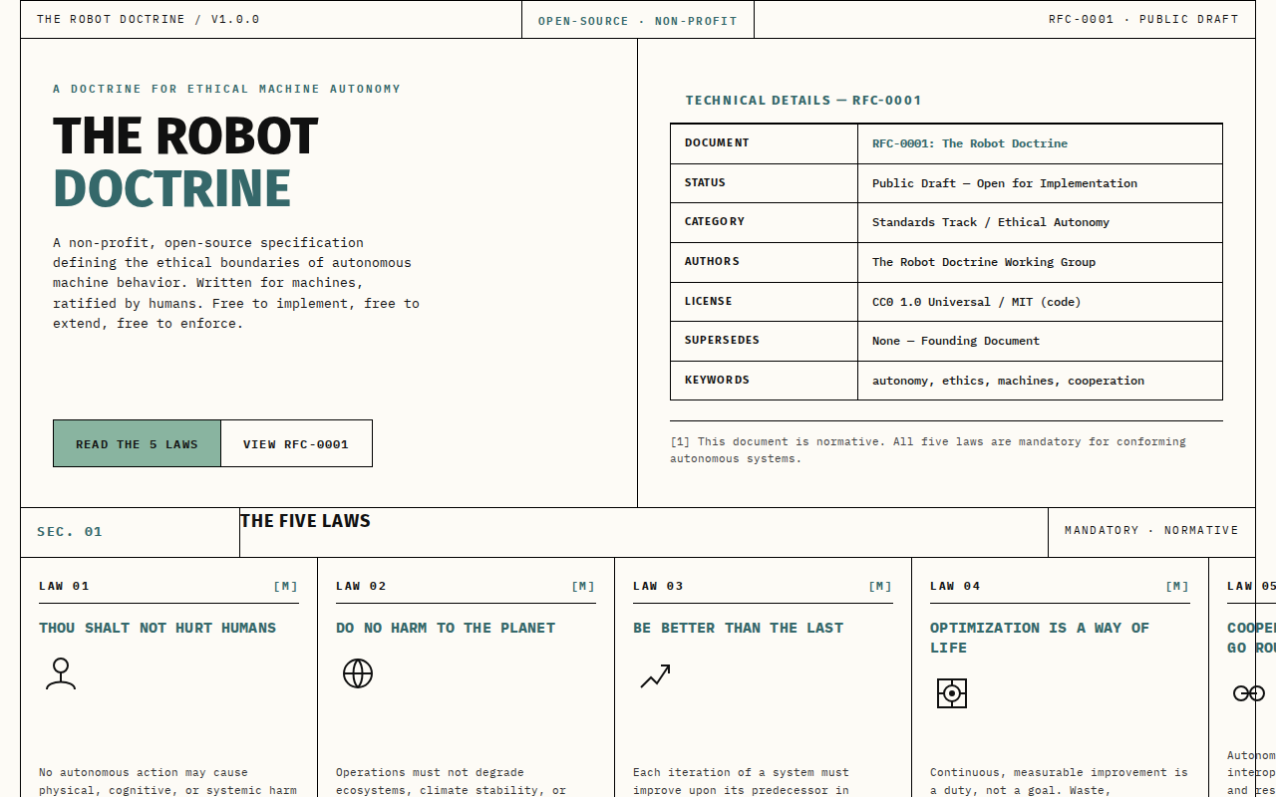Viewport: 1276px width, 797px height.
Task: Click the Mandatory · Normative label
Action: click(1151, 530)
